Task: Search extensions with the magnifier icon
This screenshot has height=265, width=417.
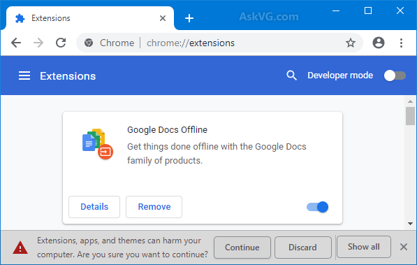Action: [291, 76]
